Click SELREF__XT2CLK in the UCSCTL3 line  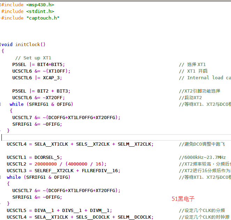pyautogui.click(x=54, y=171)
